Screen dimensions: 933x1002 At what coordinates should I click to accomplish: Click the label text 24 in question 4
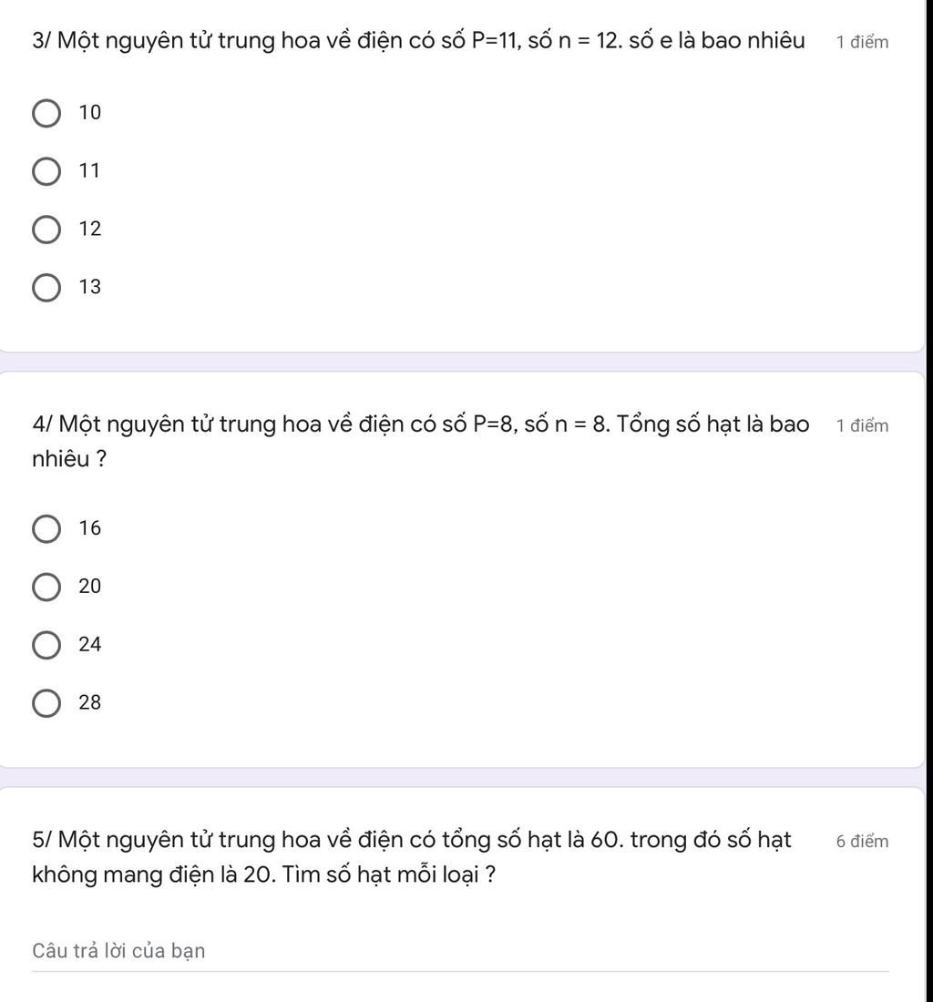click(90, 644)
